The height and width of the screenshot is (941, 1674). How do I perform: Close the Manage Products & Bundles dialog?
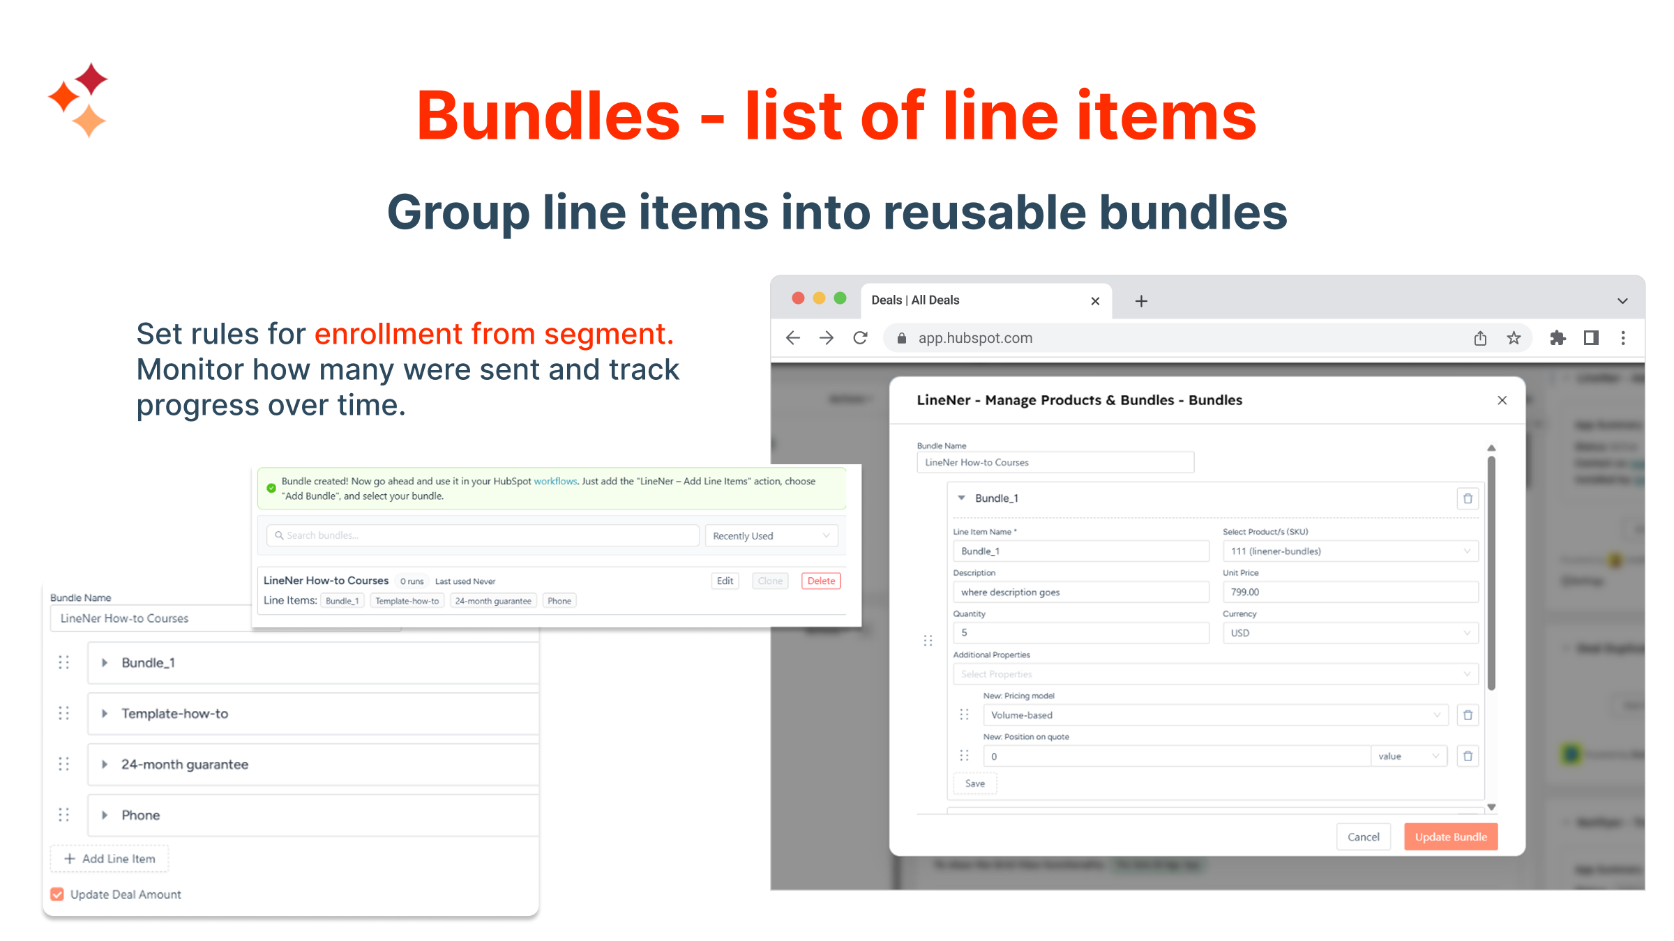(1502, 400)
